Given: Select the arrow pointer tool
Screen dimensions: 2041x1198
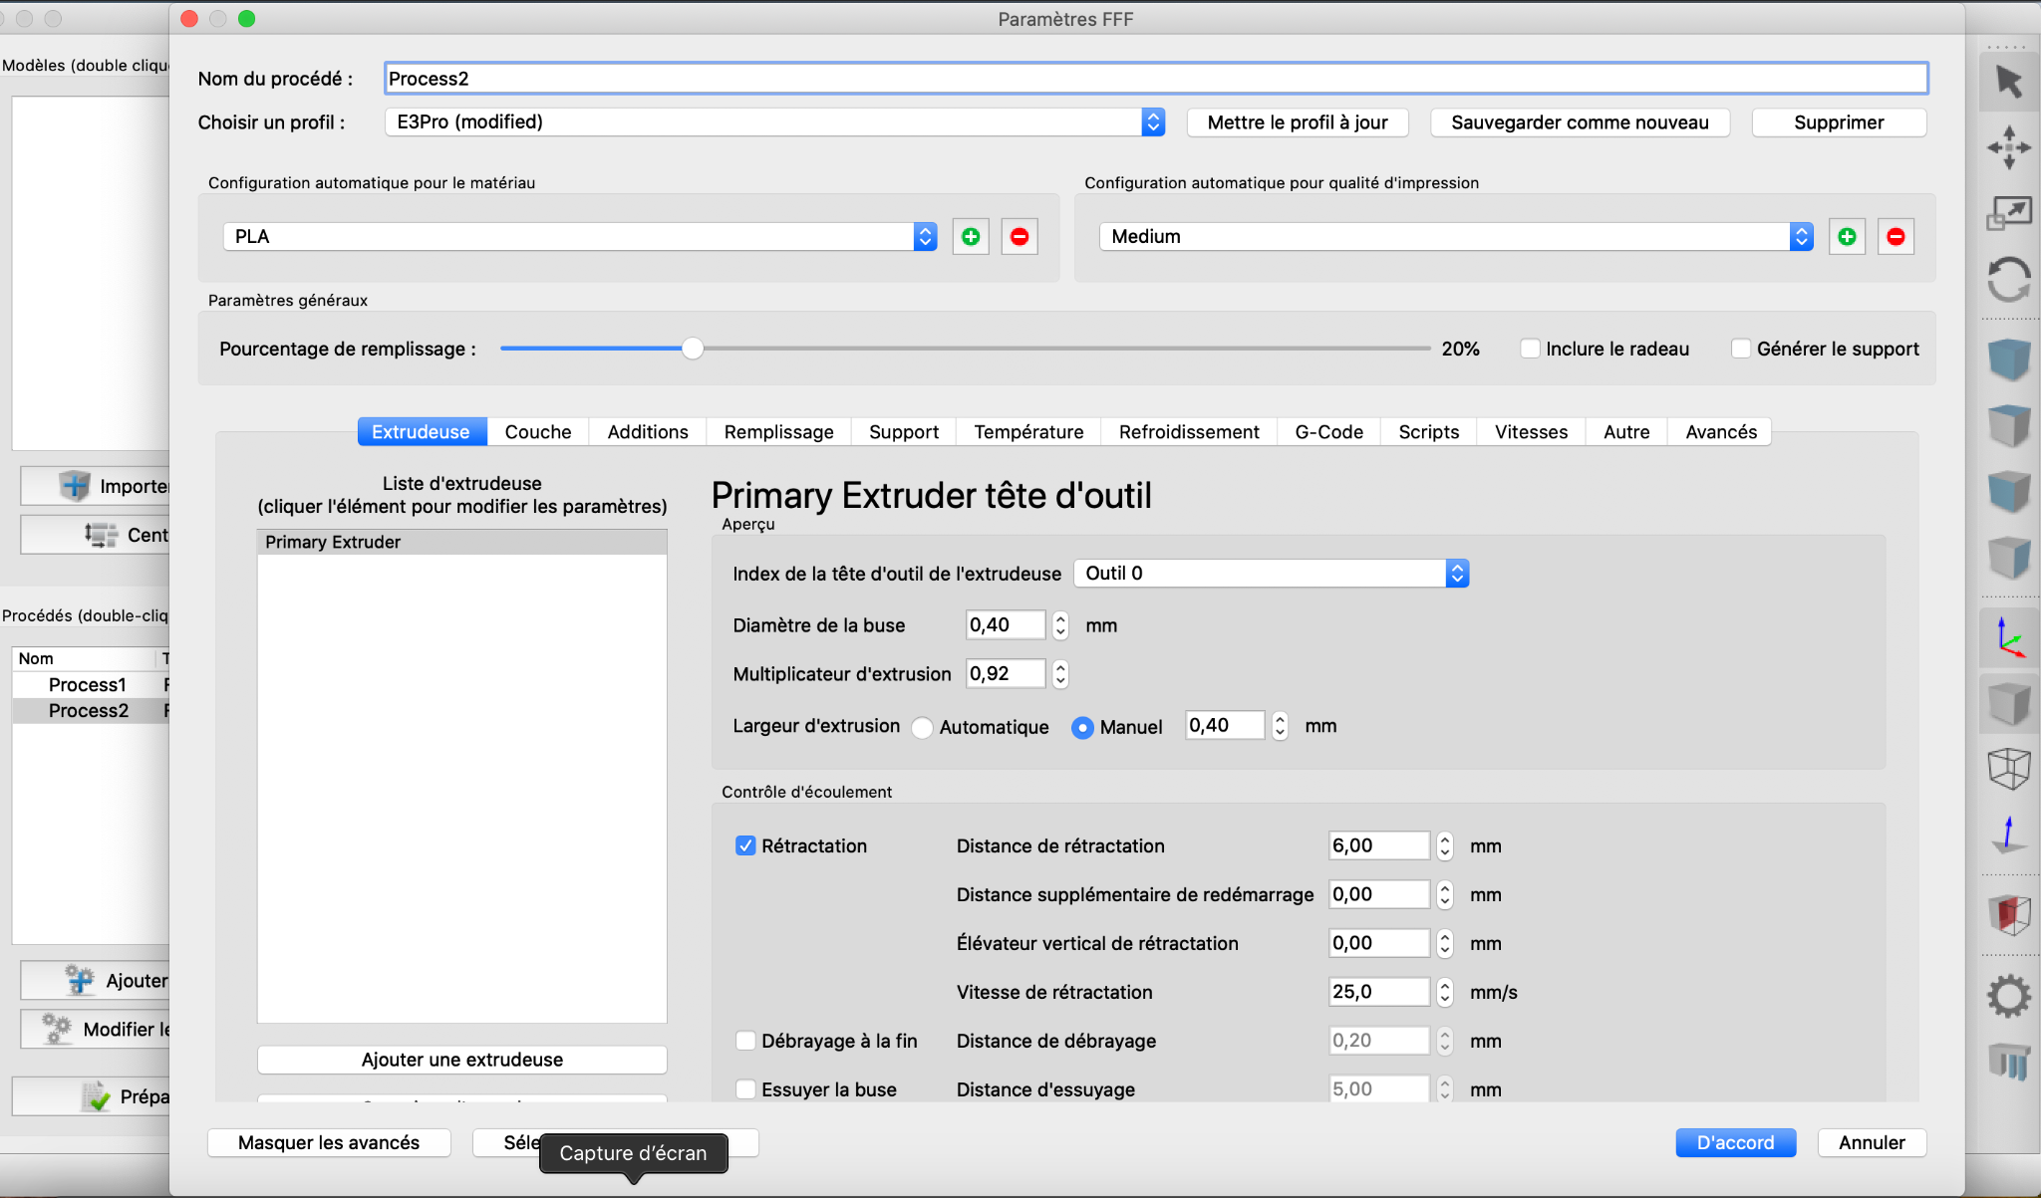Looking at the screenshot, I should 2008,82.
